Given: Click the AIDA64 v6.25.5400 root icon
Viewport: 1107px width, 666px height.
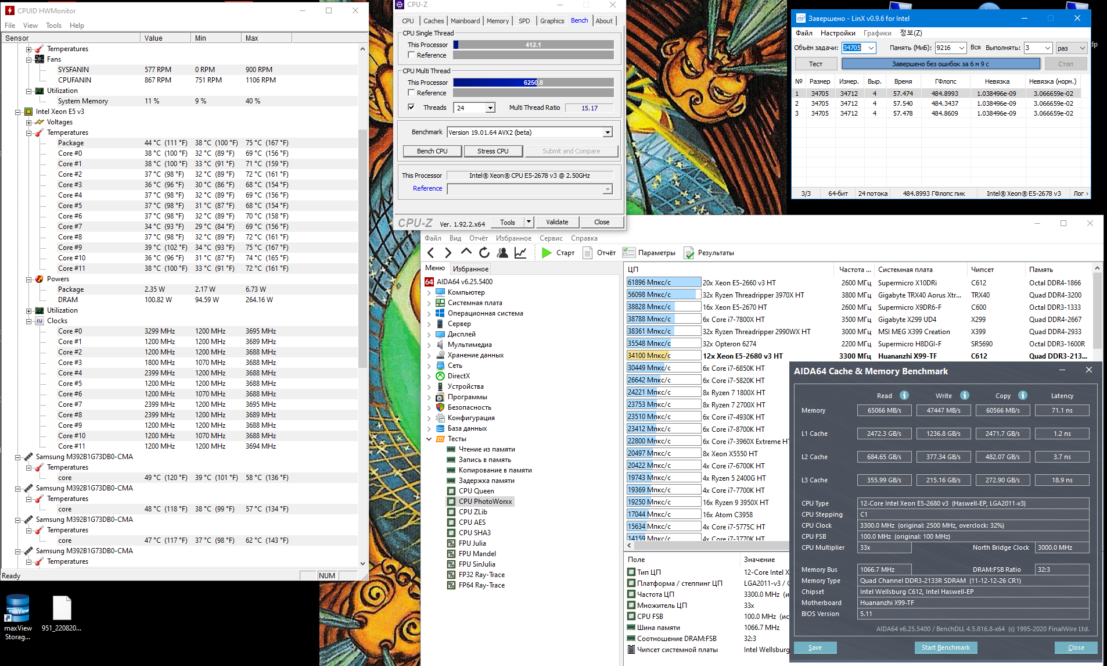Looking at the screenshot, I should 429,282.
